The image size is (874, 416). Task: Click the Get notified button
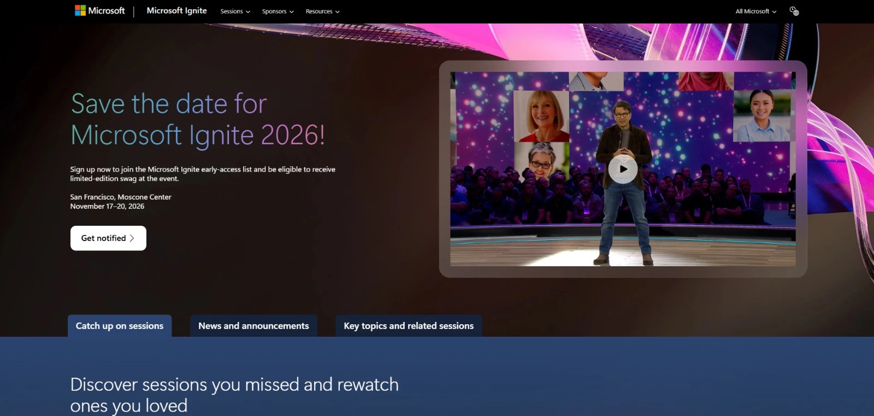[x=108, y=238]
